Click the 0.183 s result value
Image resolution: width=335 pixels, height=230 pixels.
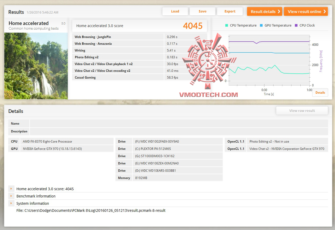pyautogui.click(x=172, y=57)
